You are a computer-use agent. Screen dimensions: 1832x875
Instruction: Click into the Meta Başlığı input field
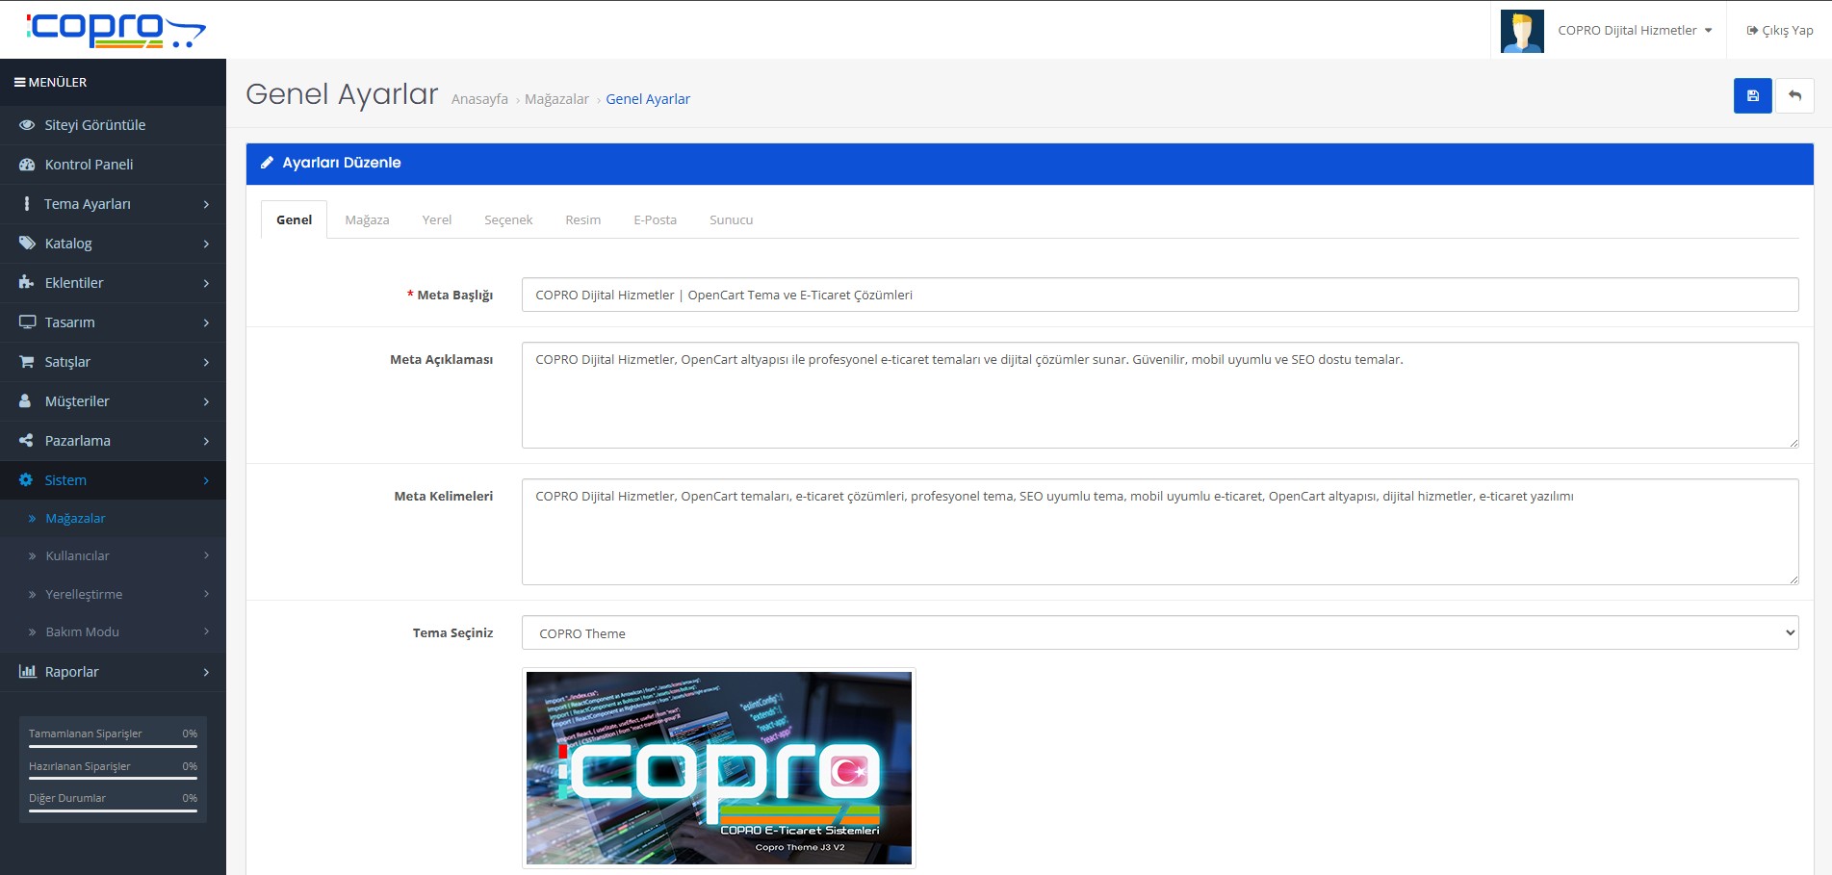pyautogui.click(x=1159, y=296)
